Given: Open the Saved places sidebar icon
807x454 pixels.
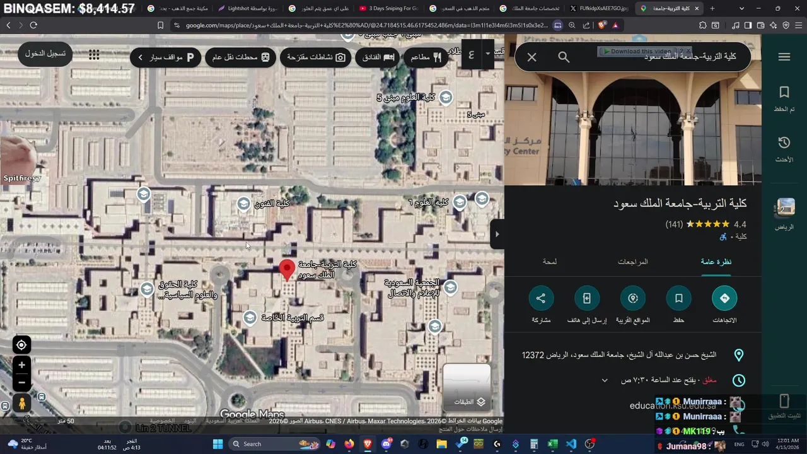Looking at the screenshot, I should [784, 99].
